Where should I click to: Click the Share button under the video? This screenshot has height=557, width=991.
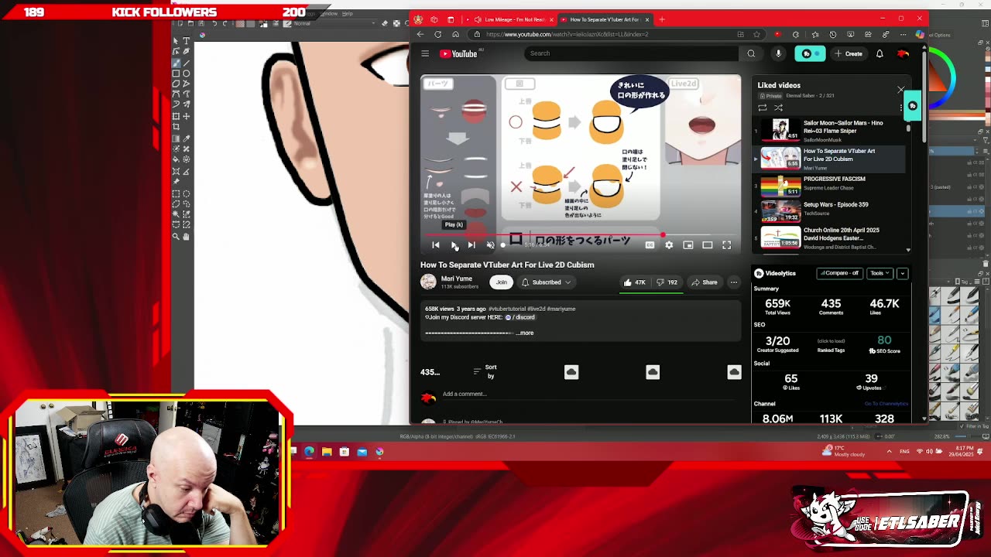[x=704, y=282]
